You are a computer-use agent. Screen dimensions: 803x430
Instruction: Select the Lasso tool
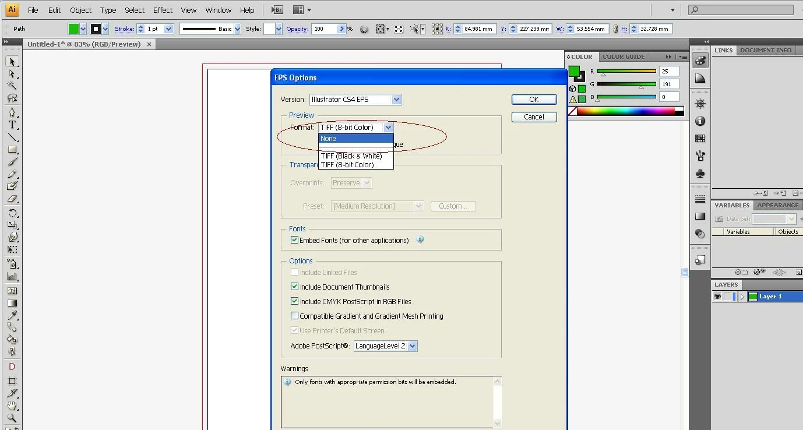[12, 98]
